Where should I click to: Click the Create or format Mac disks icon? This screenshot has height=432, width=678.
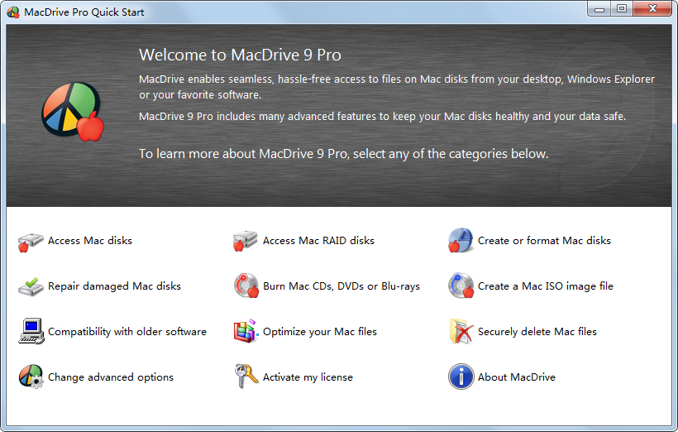point(461,240)
